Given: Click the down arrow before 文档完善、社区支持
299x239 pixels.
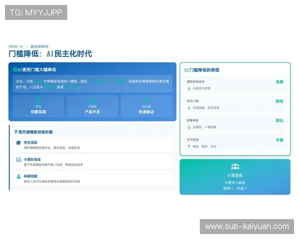Looking at the screenshot, I should [189, 108].
